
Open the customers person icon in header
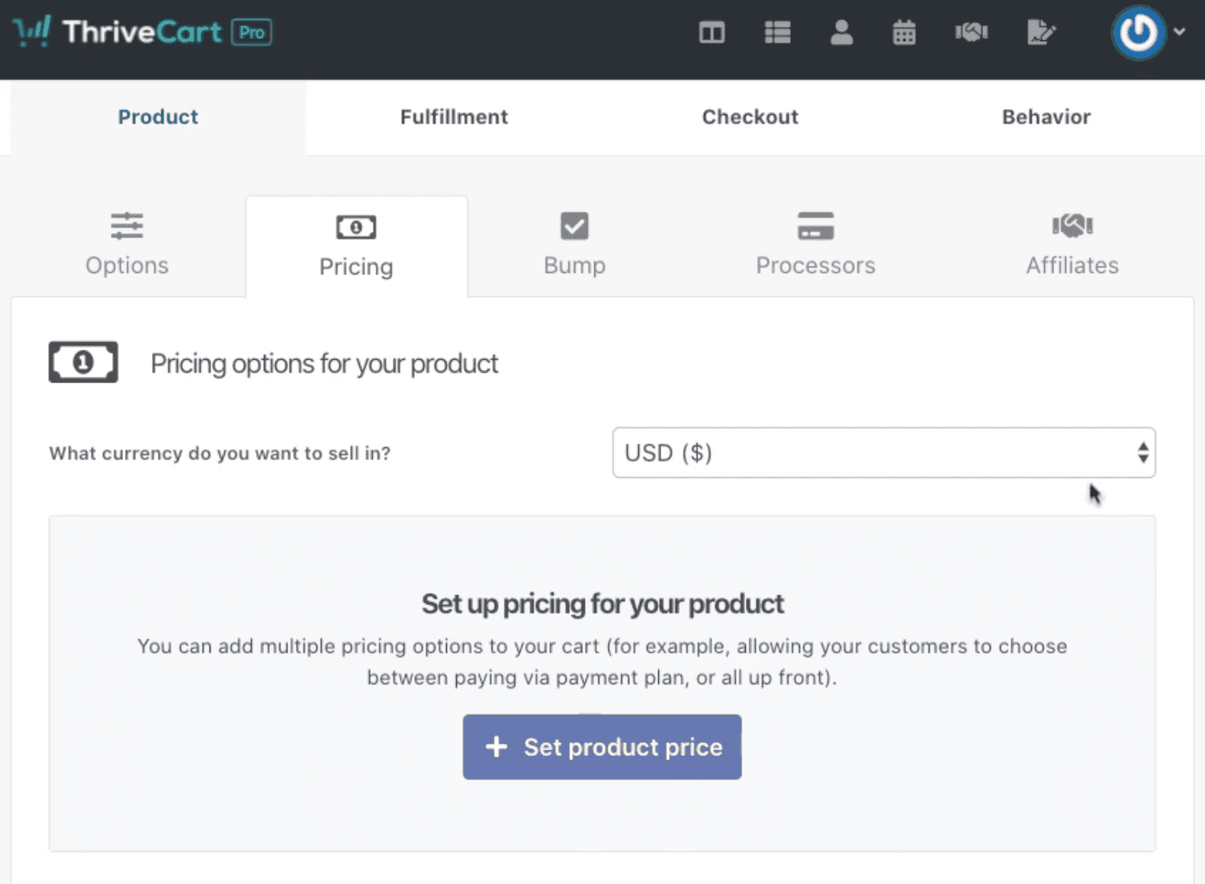841,33
